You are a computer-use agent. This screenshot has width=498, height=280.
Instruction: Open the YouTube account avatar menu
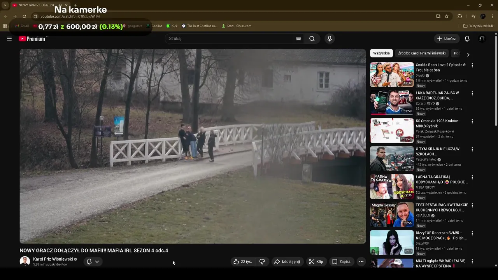tap(482, 38)
